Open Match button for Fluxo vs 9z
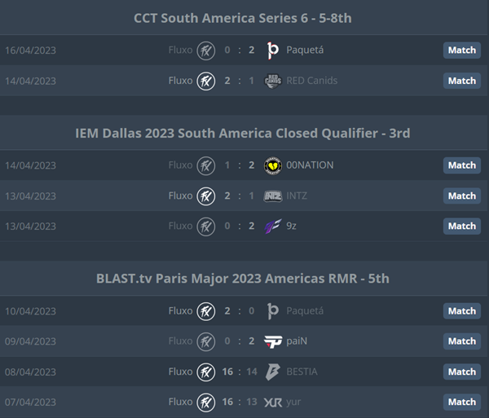This screenshot has height=418, width=489. click(x=462, y=226)
